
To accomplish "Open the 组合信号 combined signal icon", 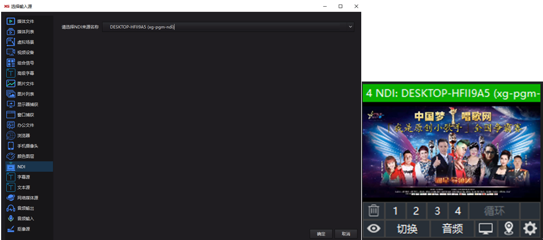I will coord(11,63).
